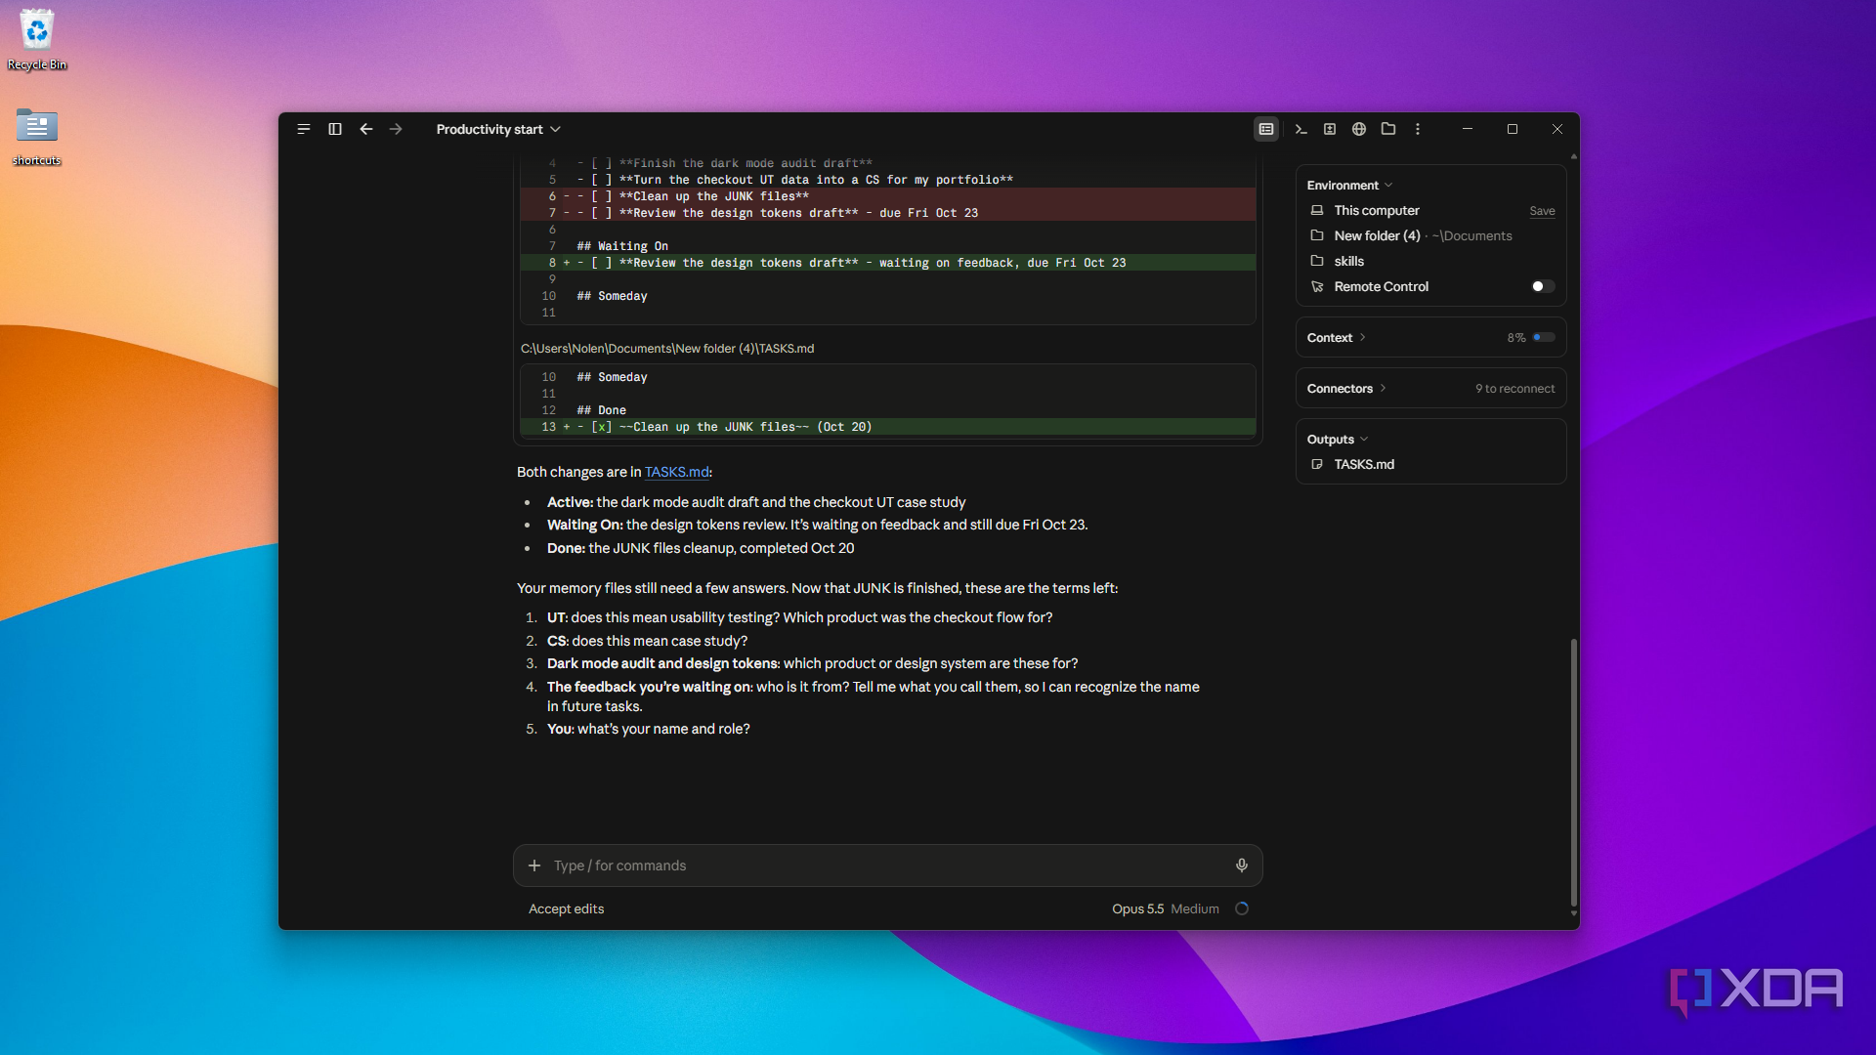Click the loading spinner near Medium

pyautogui.click(x=1242, y=908)
